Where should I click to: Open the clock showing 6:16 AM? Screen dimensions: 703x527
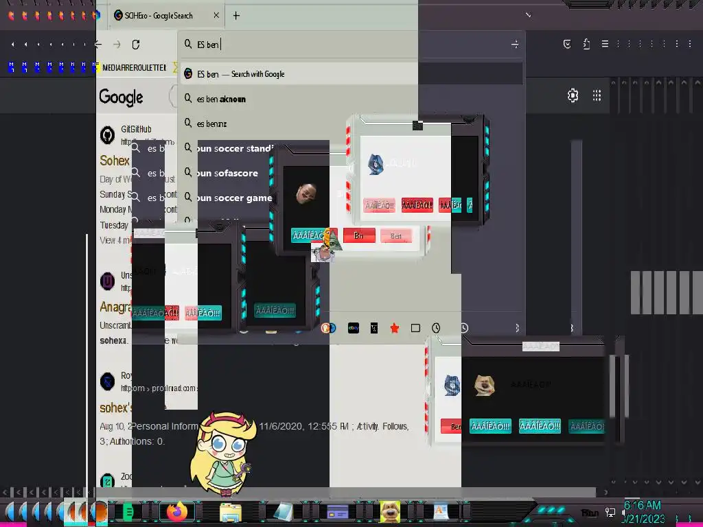click(x=643, y=512)
